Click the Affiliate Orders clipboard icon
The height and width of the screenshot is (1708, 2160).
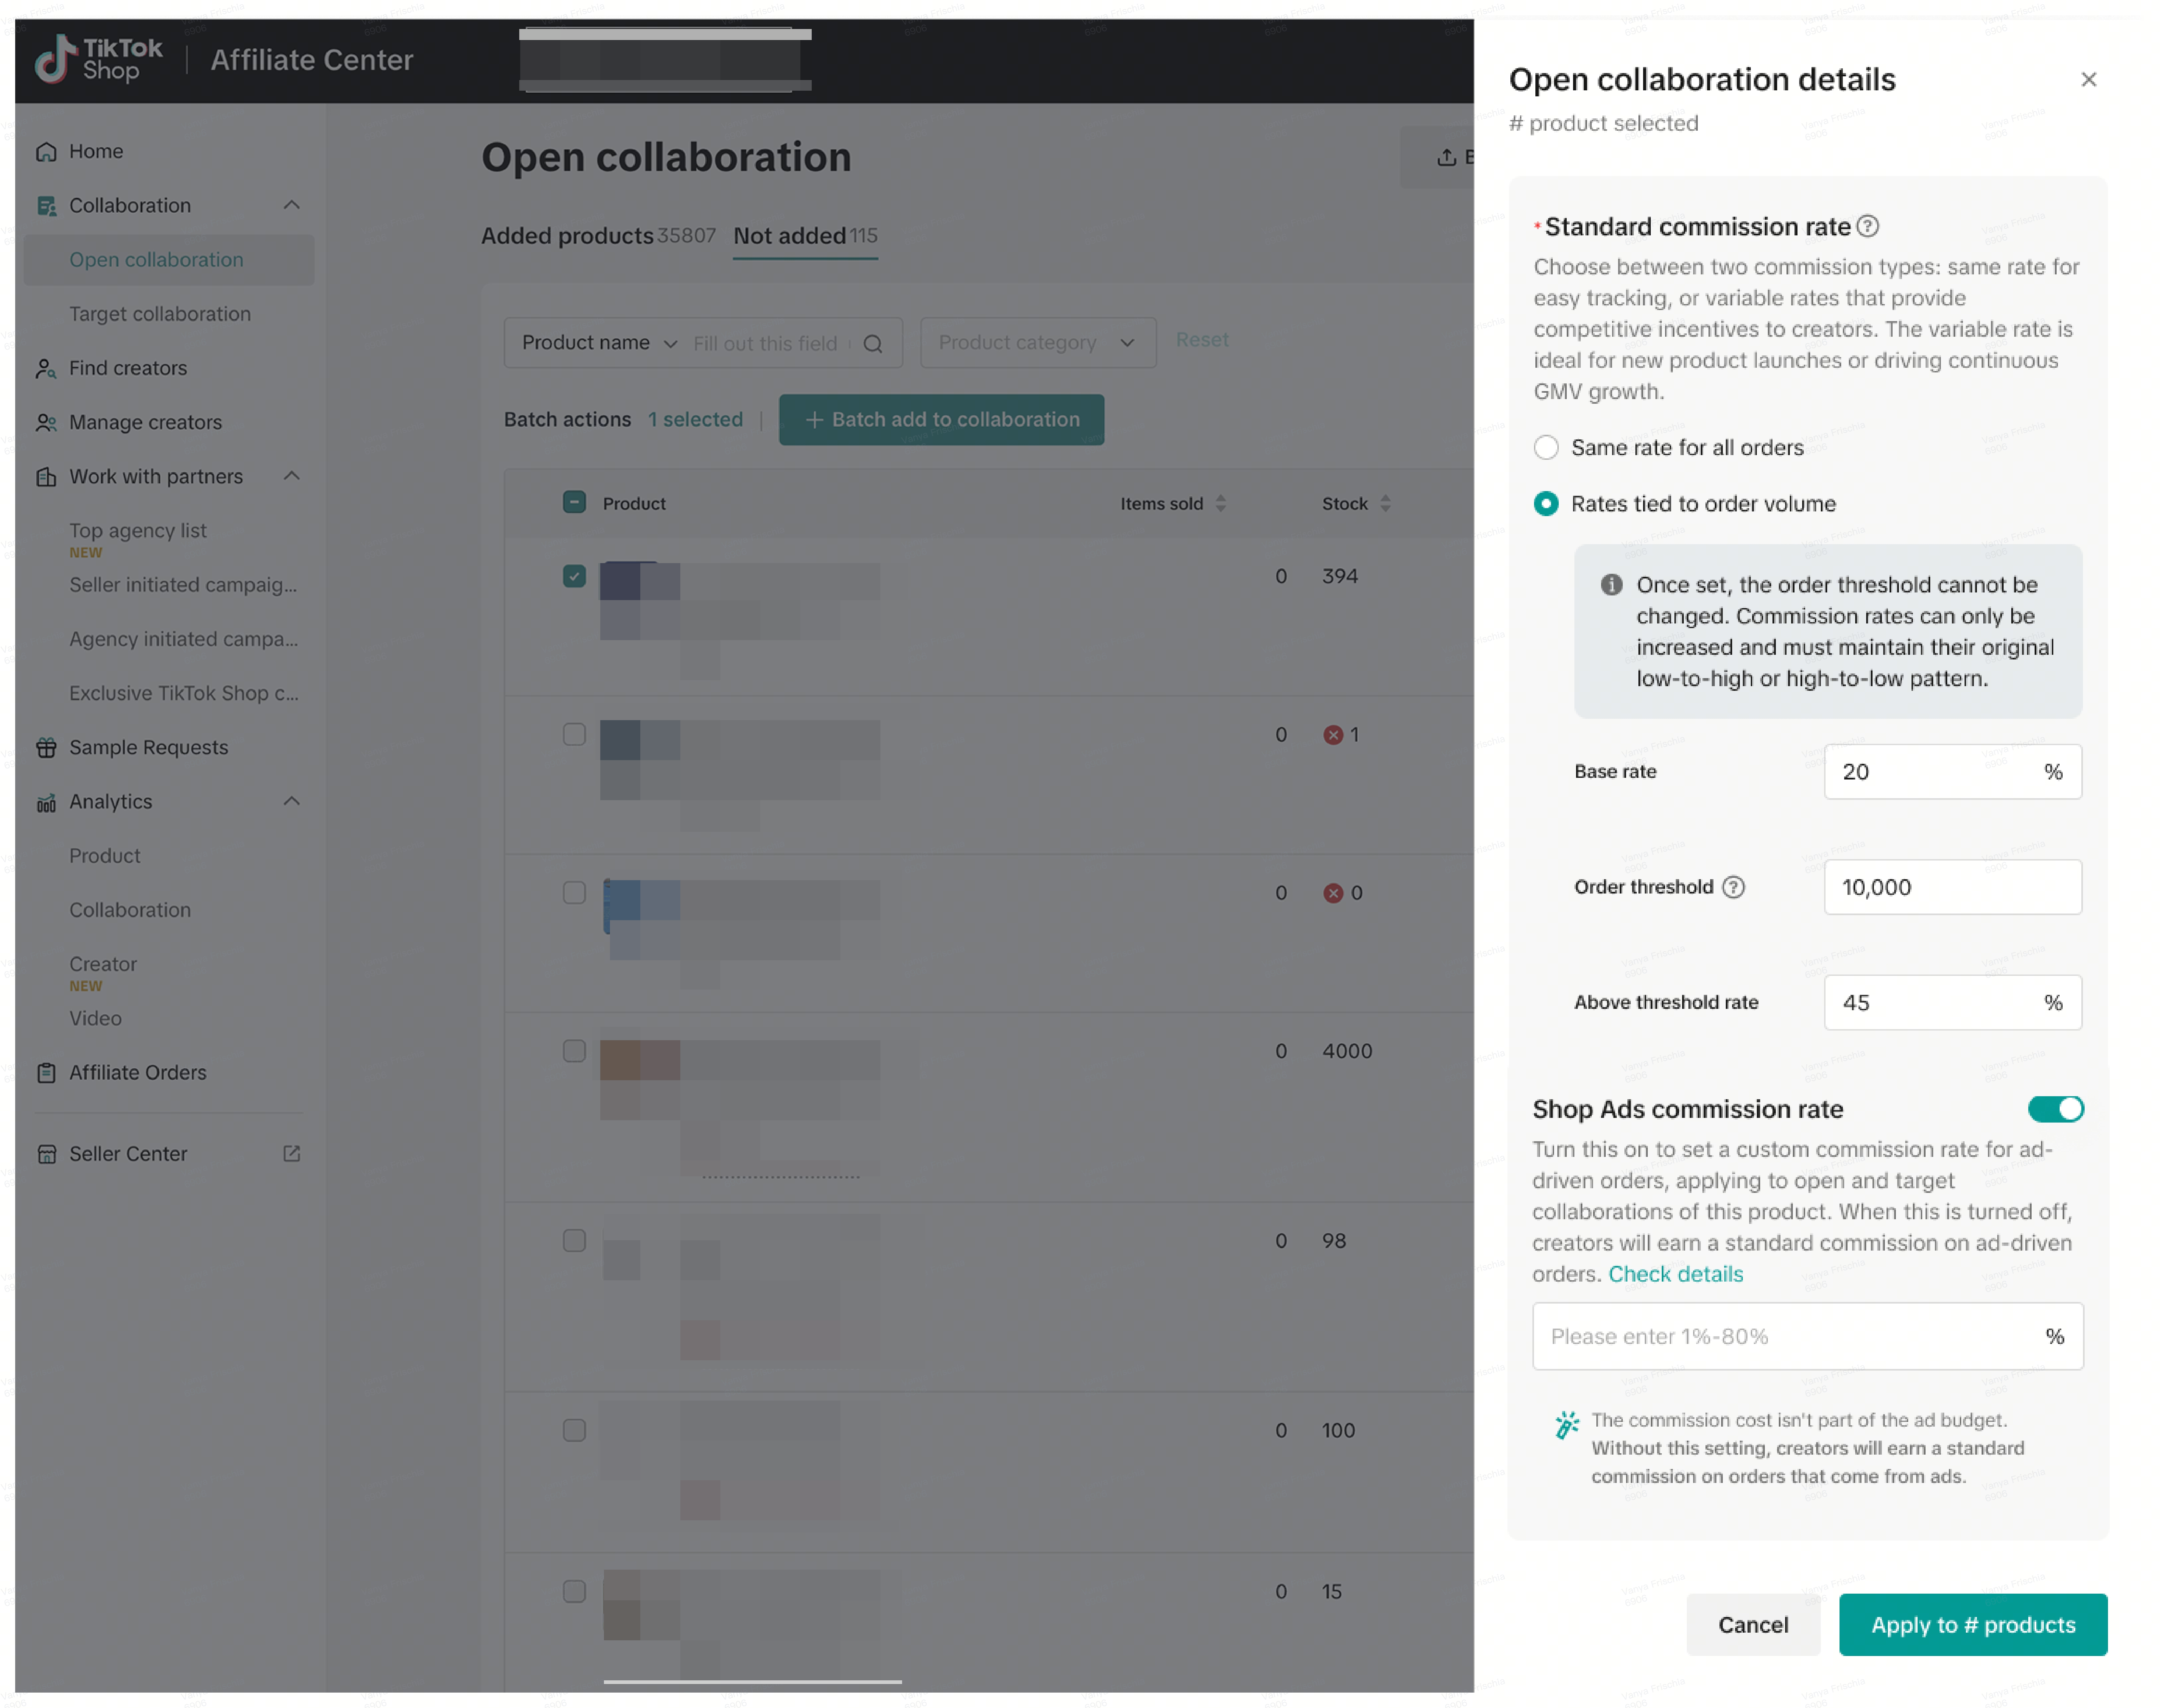(x=46, y=1073)
